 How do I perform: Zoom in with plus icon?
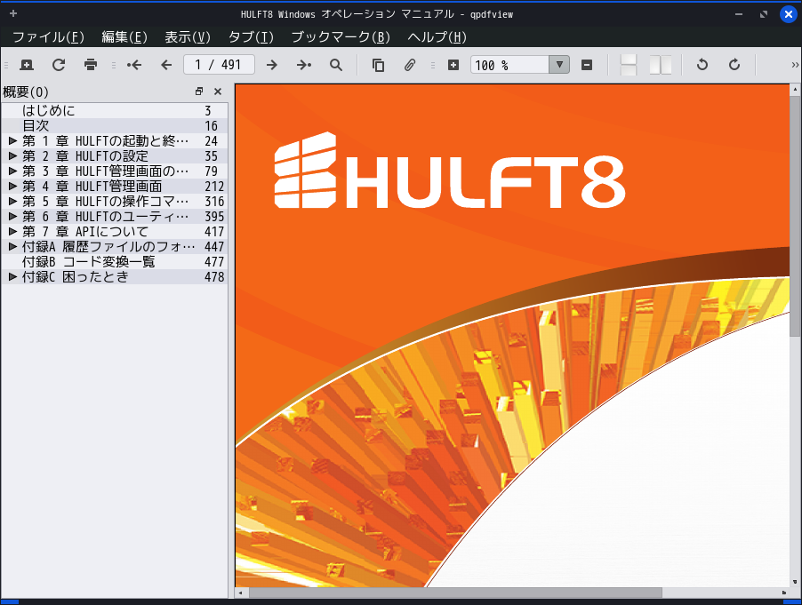453,65
